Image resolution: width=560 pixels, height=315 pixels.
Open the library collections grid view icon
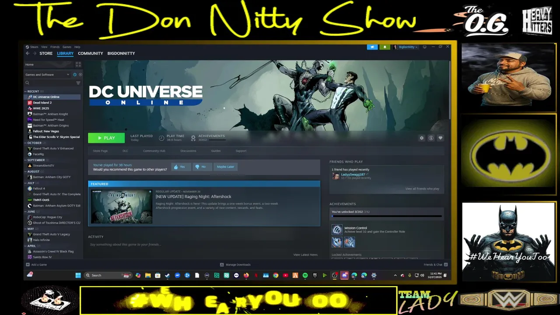[78, 64]
